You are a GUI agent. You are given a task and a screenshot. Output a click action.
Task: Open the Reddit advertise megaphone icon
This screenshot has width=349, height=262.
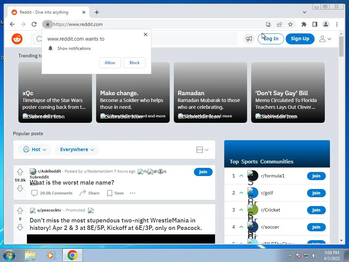coord(249,39)
